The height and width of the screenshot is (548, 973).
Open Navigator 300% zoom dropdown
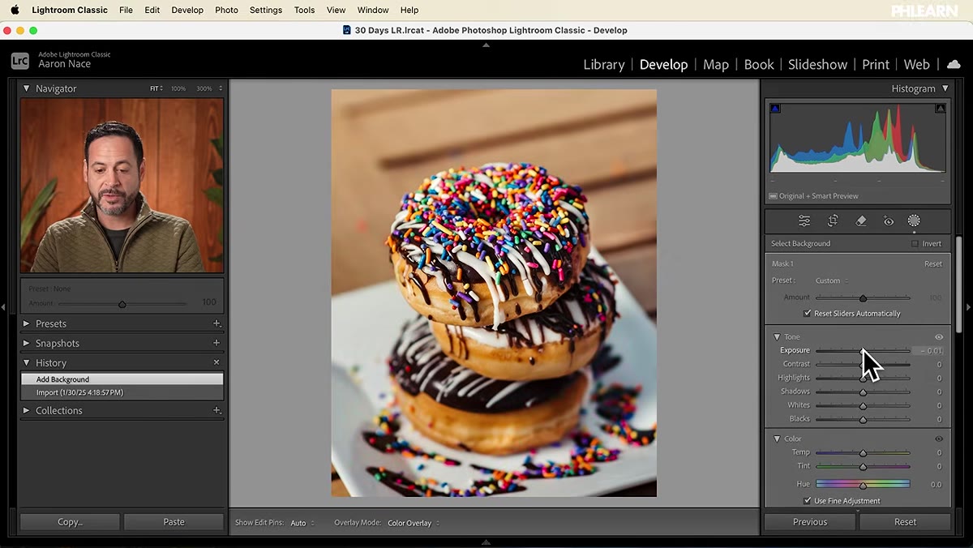[x=209, y=88]
